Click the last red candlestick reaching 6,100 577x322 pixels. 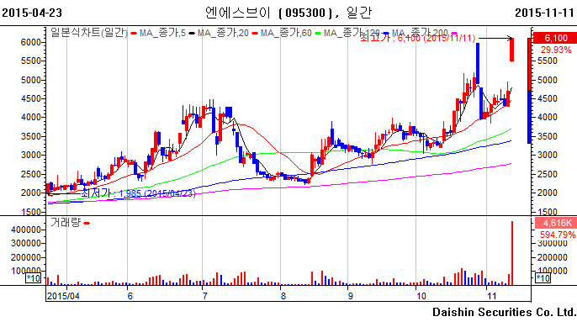tap(512, 50)
